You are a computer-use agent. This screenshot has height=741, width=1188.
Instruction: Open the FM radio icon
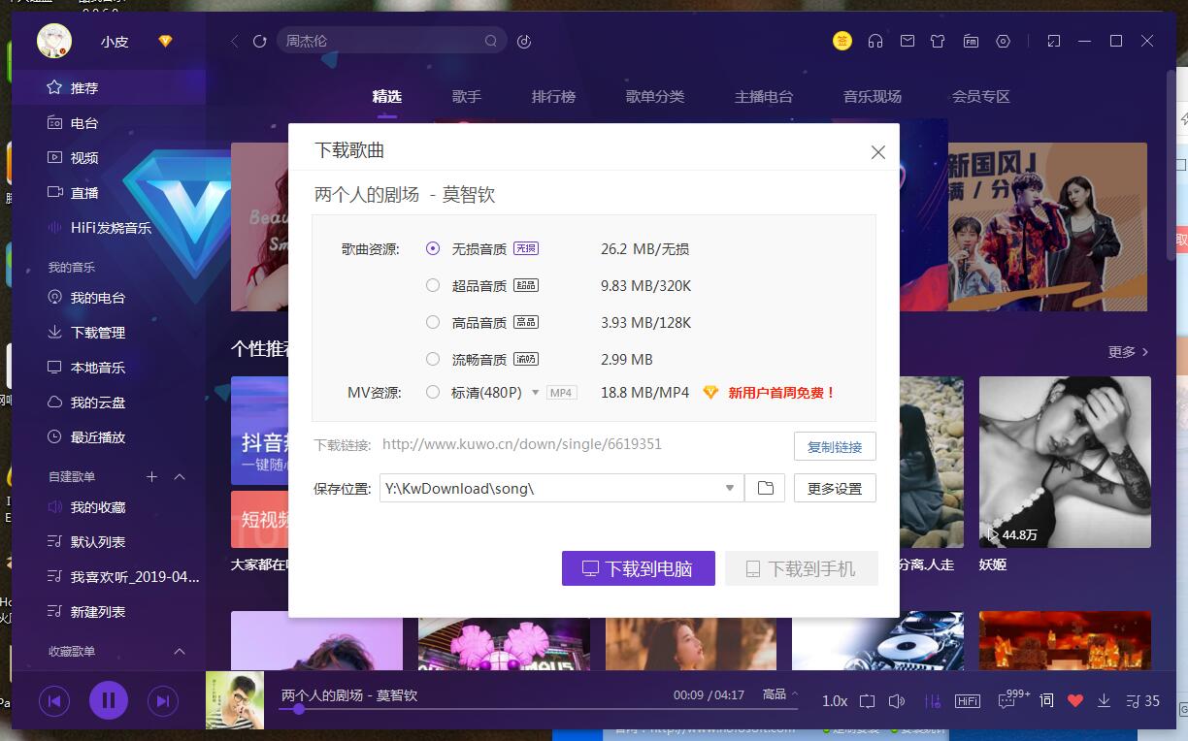click(x=971, y=41)
